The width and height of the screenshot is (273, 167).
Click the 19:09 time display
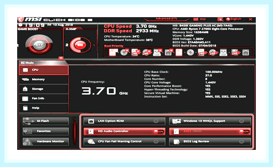[x=34, y=25]
